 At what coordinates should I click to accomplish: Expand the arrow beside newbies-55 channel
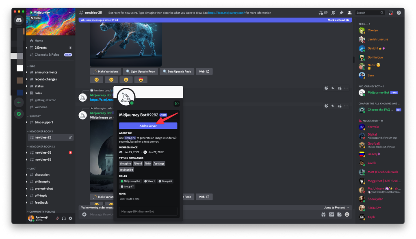point(26,153)
